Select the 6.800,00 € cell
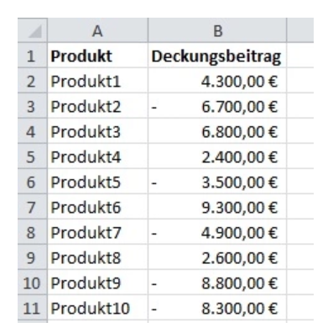Screen dimensions: 333x333 click(217, 131)
